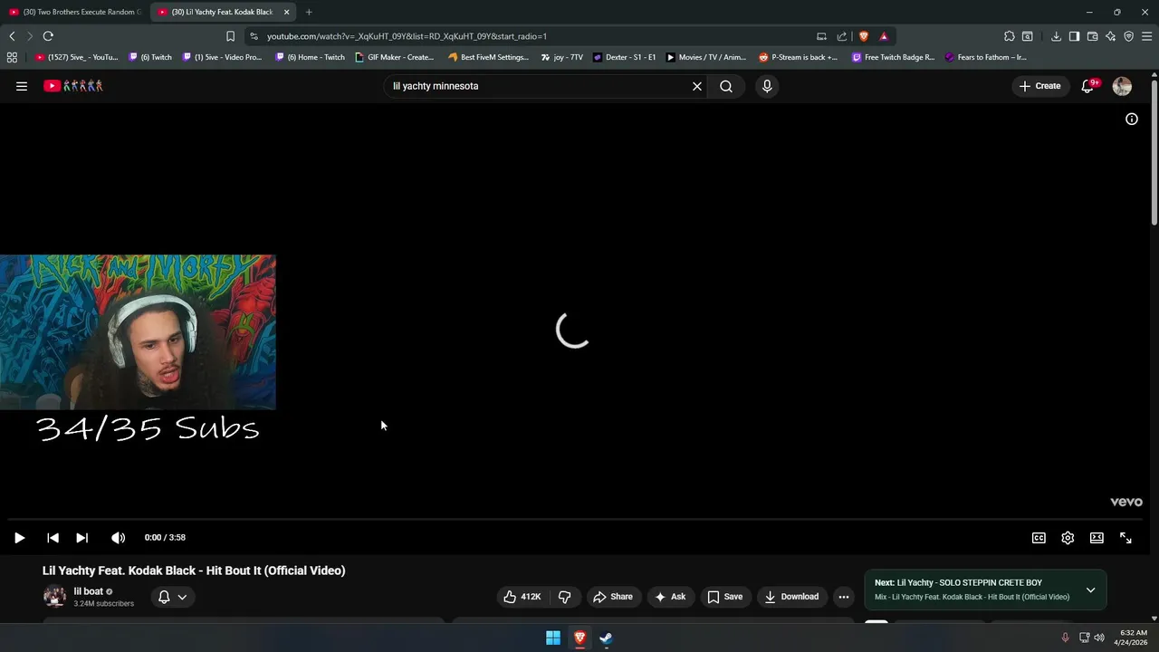Open browser downloads icon
This screenshot has height=652, width=1159.
click(1056, 36)
